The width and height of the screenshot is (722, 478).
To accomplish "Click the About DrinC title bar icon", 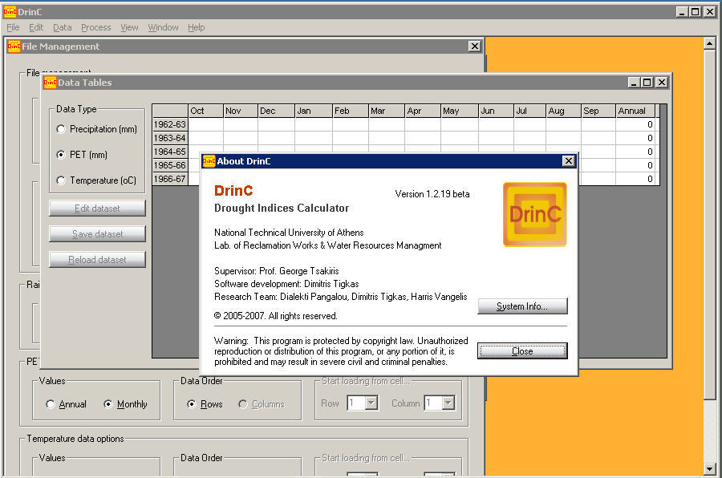I will click(x=209, y=161).
